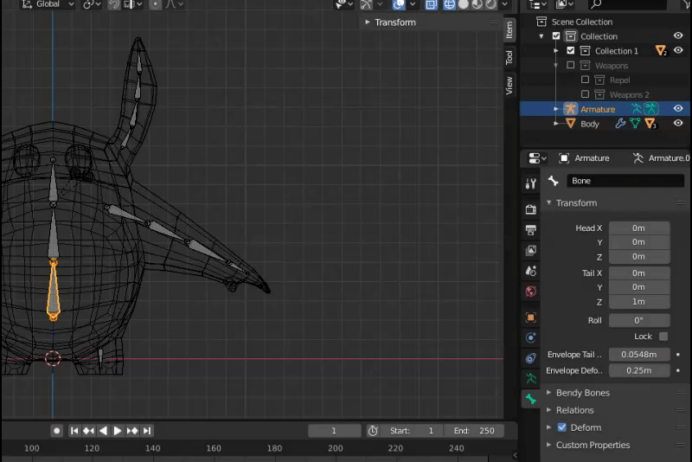692x462 pixels.
Task: Expand the Armature tree item
Action: (x=556, y=109)
